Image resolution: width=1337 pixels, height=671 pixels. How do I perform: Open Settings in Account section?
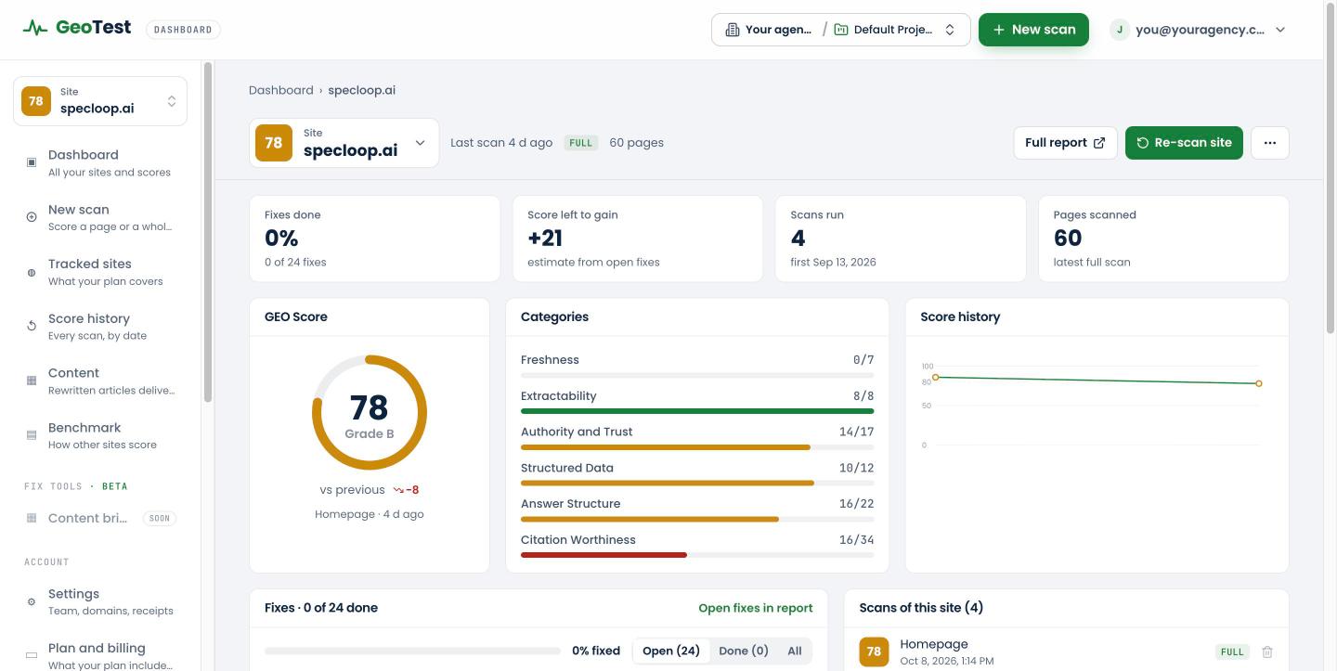[x=100, y=601]
